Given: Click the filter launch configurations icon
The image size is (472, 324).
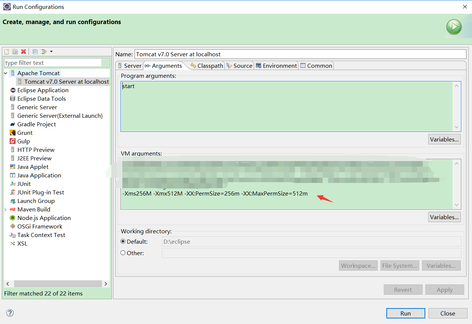Looking at the screenshot, I should 43,51.
